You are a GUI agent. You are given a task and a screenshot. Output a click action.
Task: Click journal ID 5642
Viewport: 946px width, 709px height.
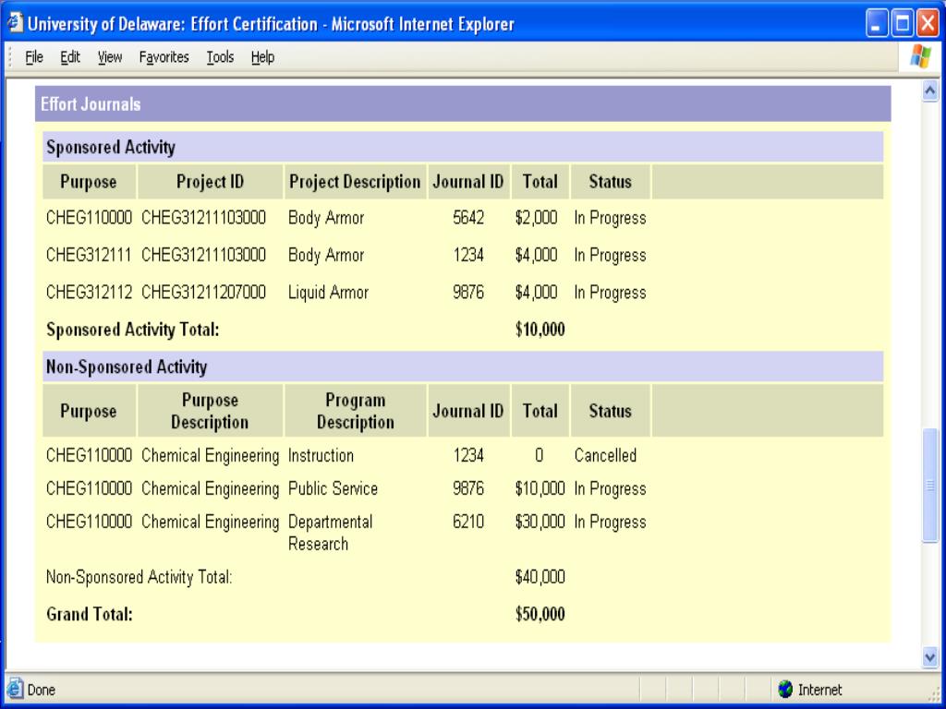pyautogui.click(x=468, y=218)
